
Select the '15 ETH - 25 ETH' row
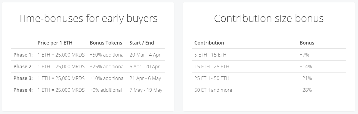tap(269, 67)
